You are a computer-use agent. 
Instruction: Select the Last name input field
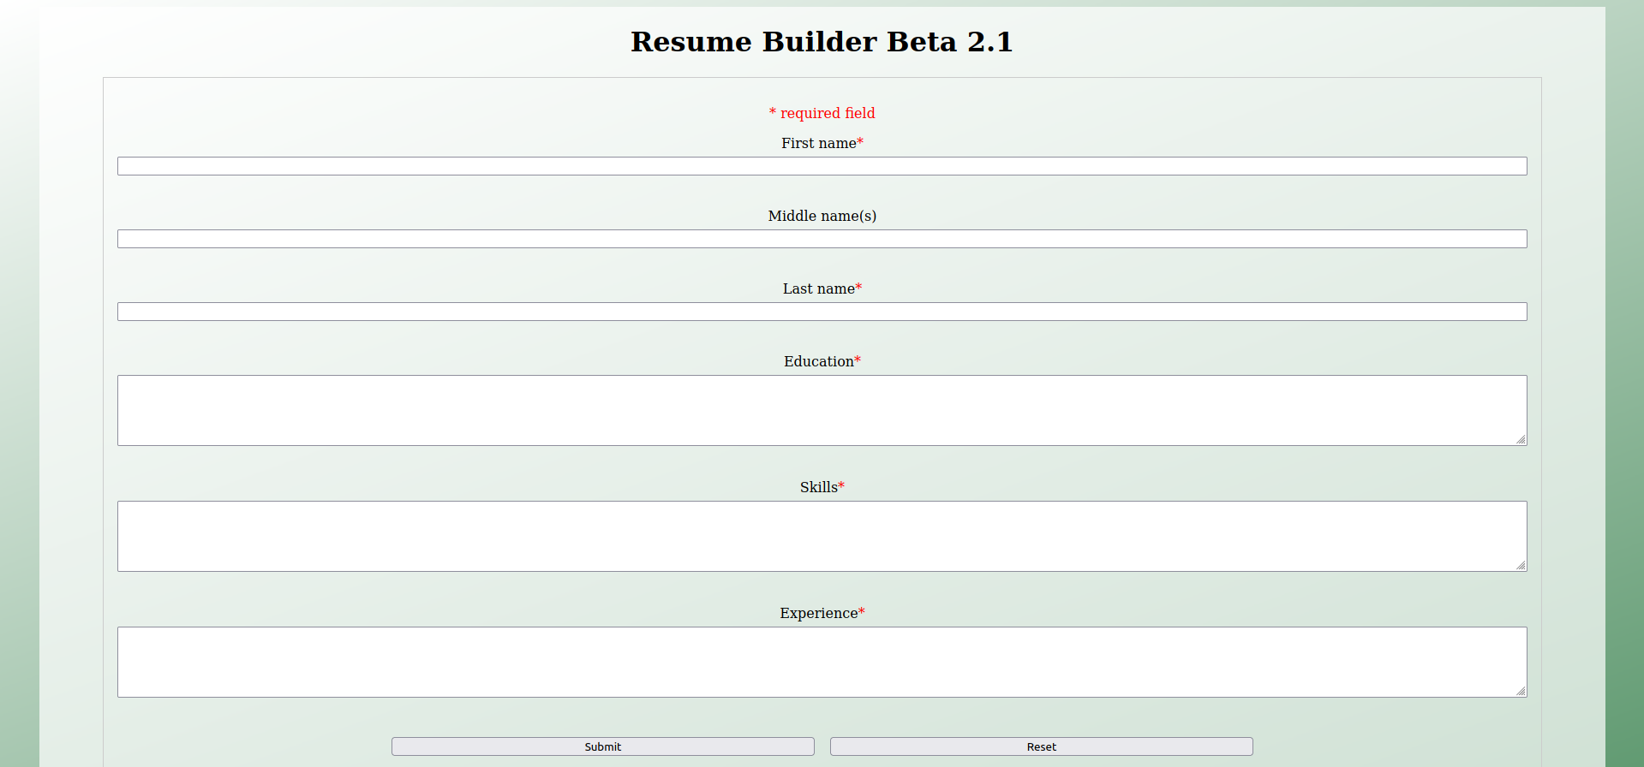click(x=822, y=312)
